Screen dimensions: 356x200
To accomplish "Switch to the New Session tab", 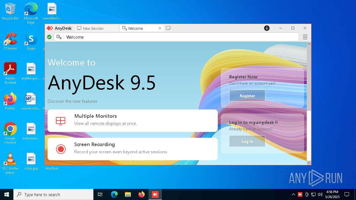I will pos(96,28).
